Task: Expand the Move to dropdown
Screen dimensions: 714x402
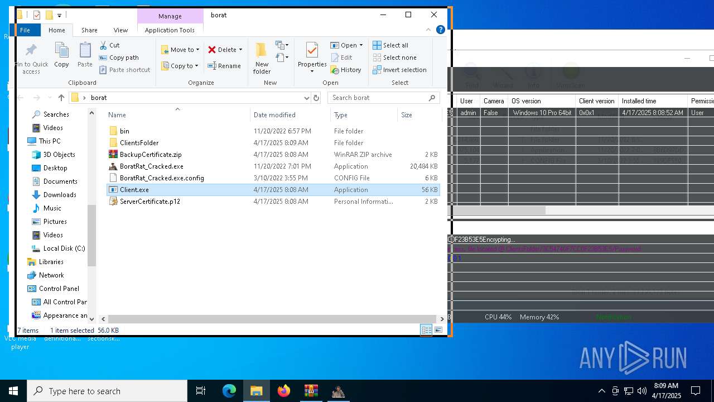Action: click(x=197, y=50)
